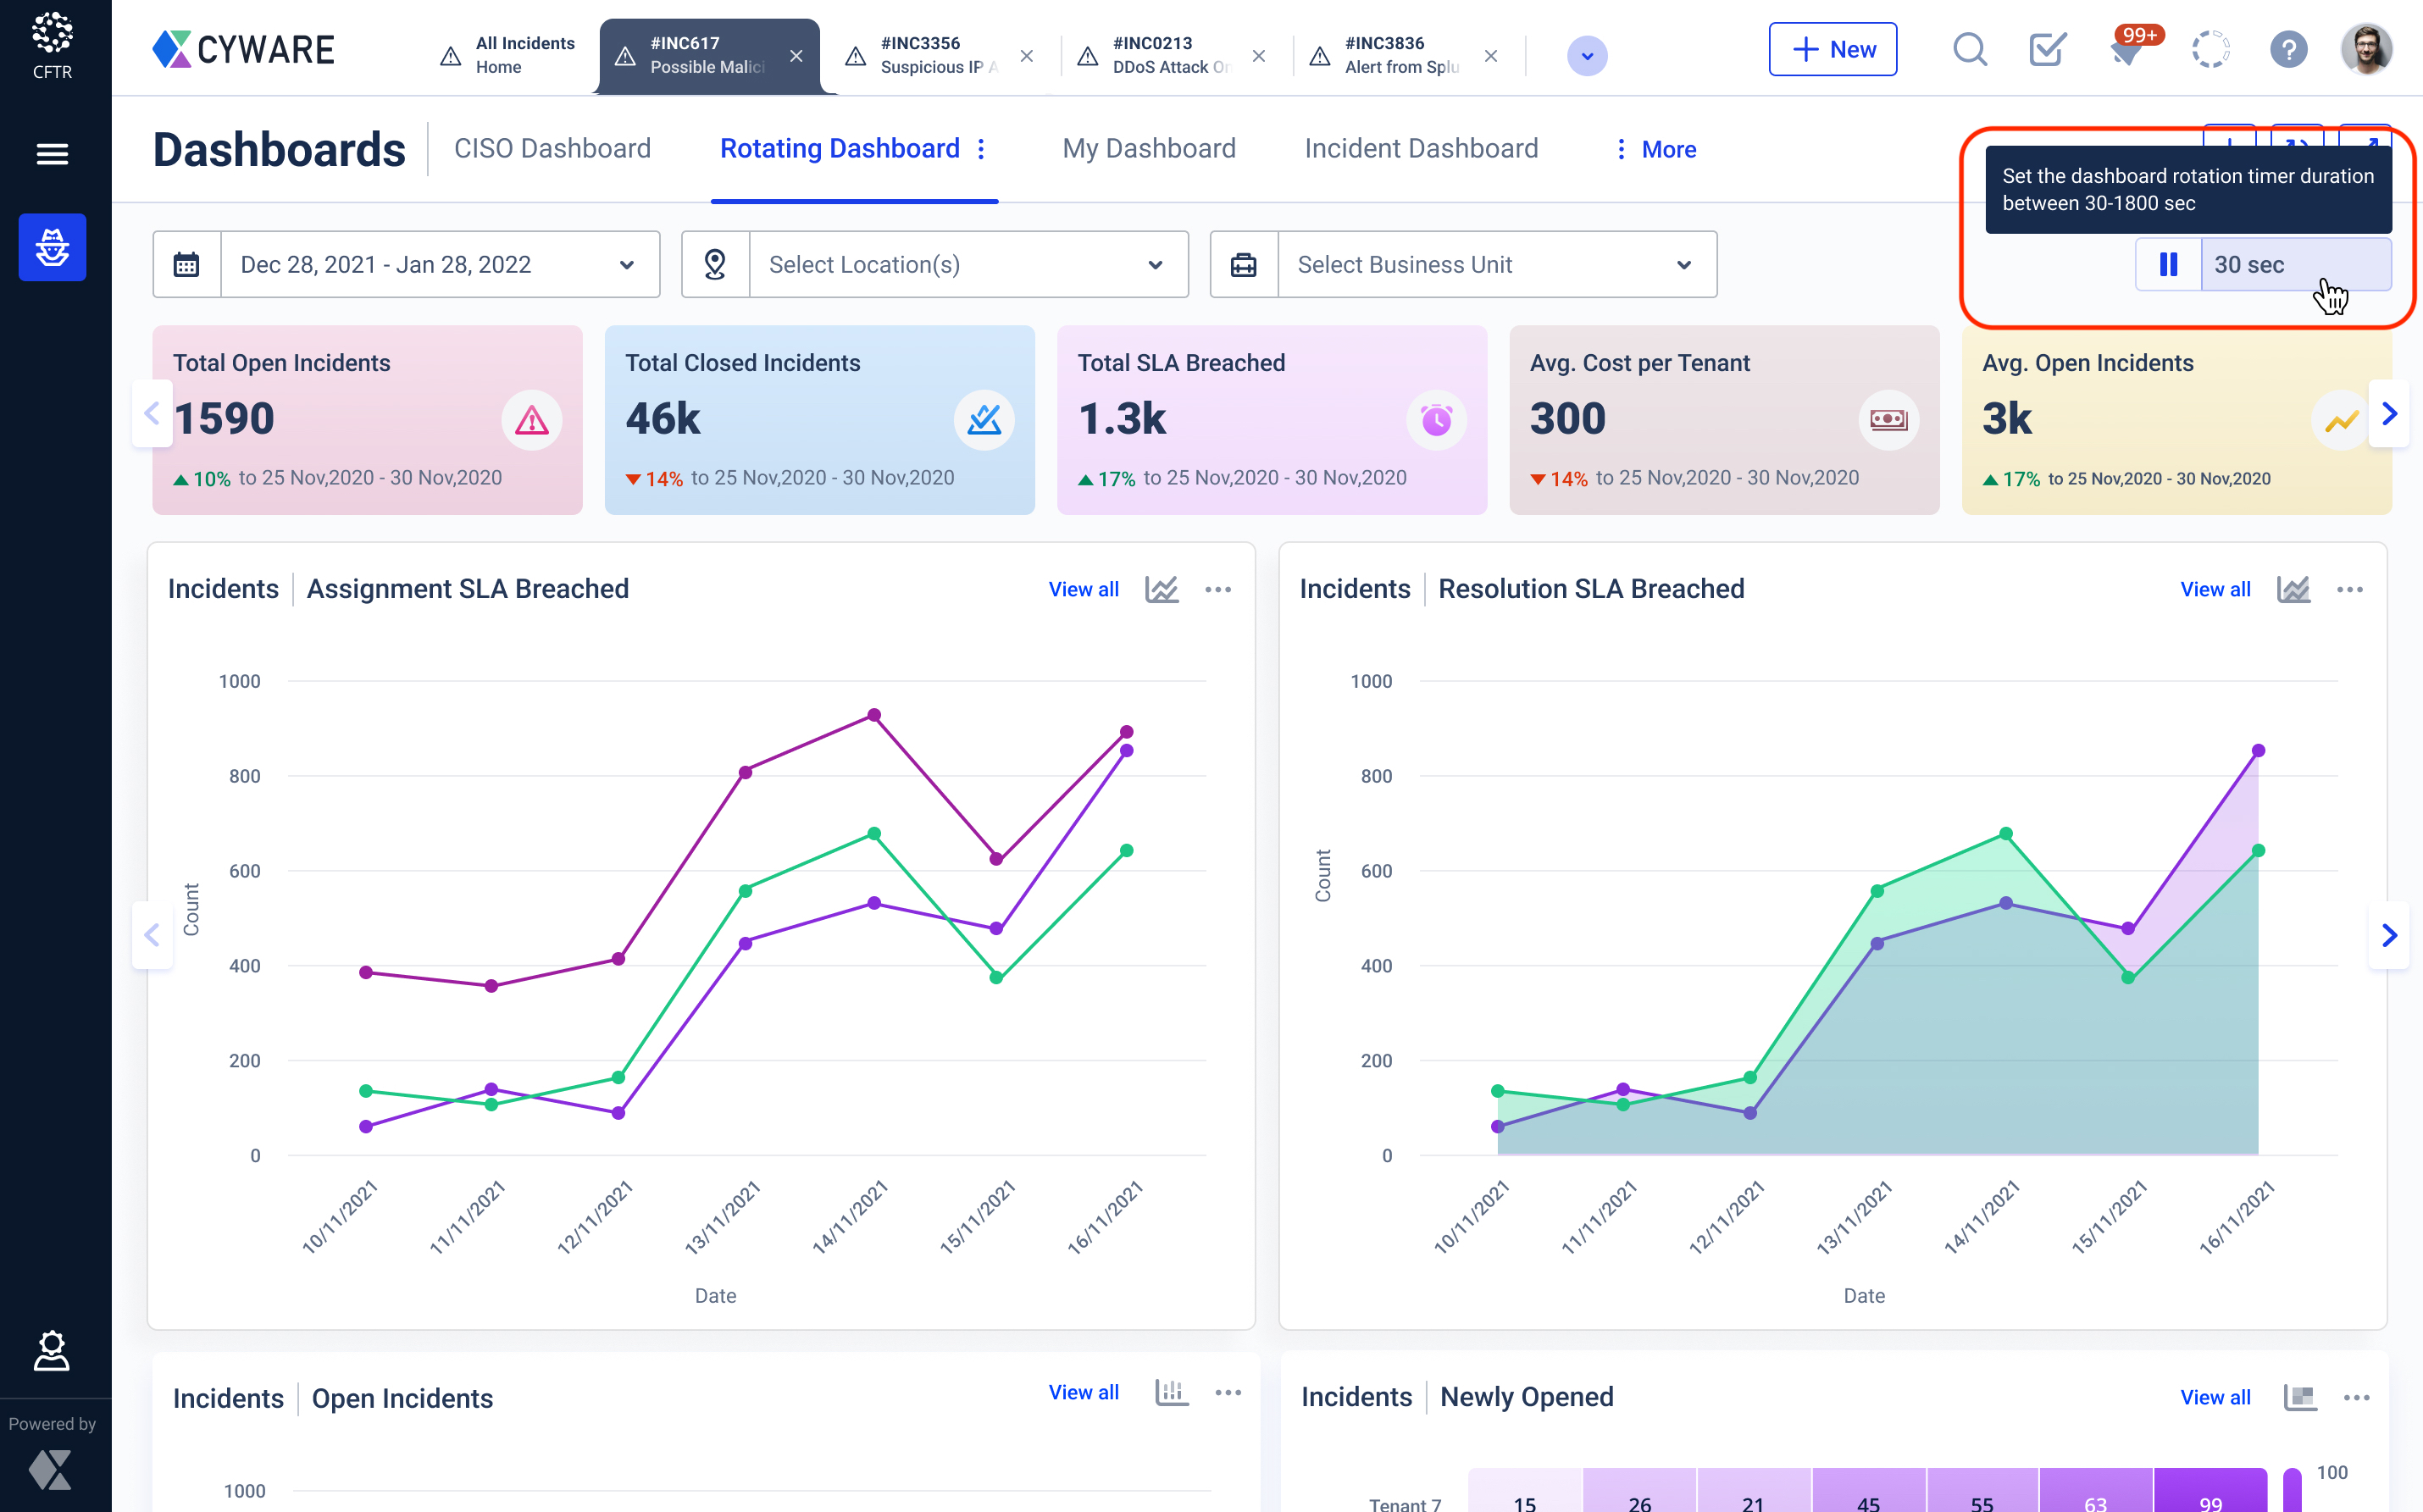The width and height of the screenshot is (2423, 1512).
Task: Switch to Incident Dashboard tab
Action: 1421,149
